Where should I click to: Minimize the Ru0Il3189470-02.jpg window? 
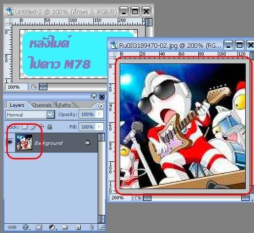click(x=228, y=45)
